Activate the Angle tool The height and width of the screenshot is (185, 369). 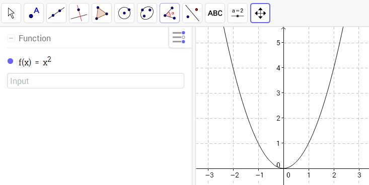point(170,13)
